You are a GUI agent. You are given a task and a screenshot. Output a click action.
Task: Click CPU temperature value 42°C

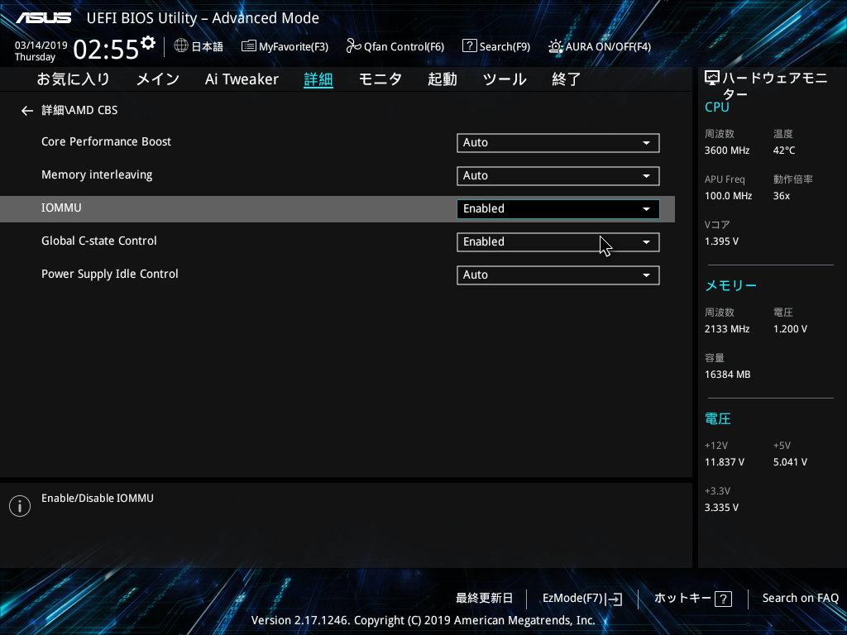(784, 150)
